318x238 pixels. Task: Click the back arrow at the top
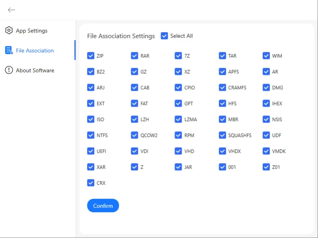(x=11, y=10)
